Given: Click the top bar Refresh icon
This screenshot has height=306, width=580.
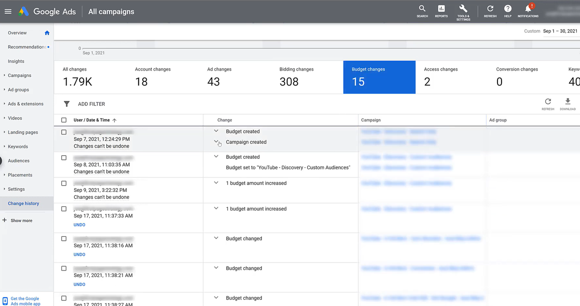Looking at the screenshot, I should coord(490,9).
